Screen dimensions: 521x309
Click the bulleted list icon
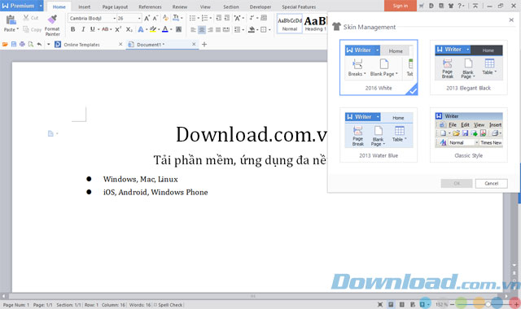(x=192, y=18)
